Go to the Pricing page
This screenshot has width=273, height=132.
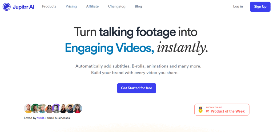pos(71,6)
